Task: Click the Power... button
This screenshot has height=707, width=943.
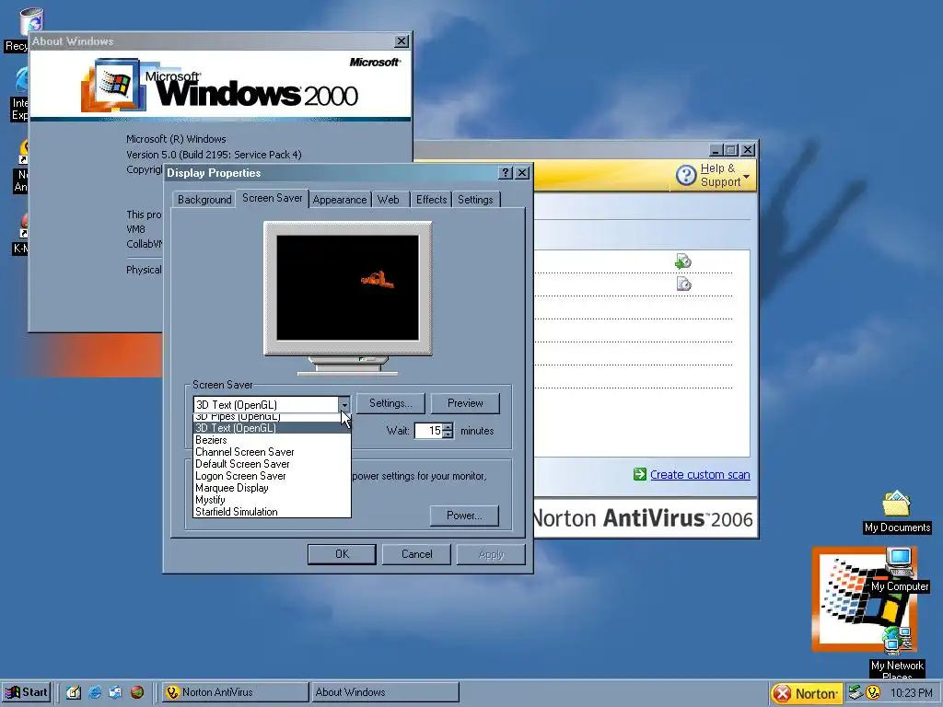Action: [464, 516]
